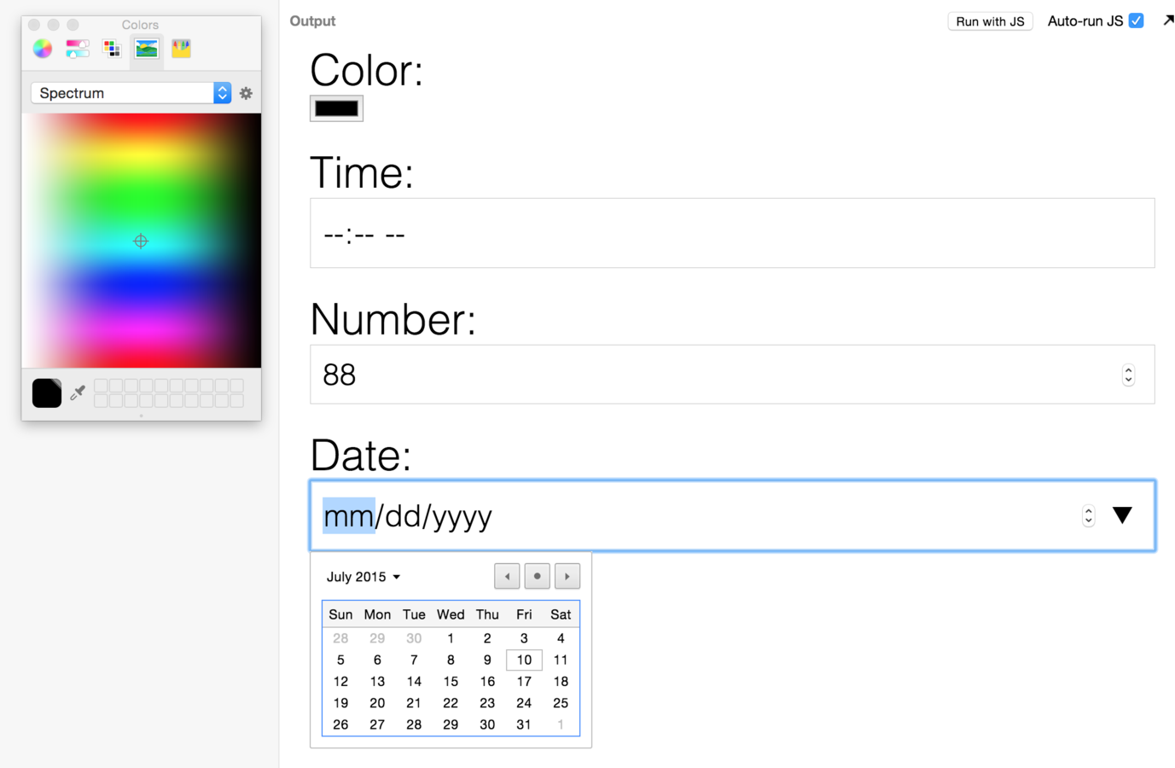Select the yyyy portion of the date
The image size is (1175, 768).
[462, 516]
